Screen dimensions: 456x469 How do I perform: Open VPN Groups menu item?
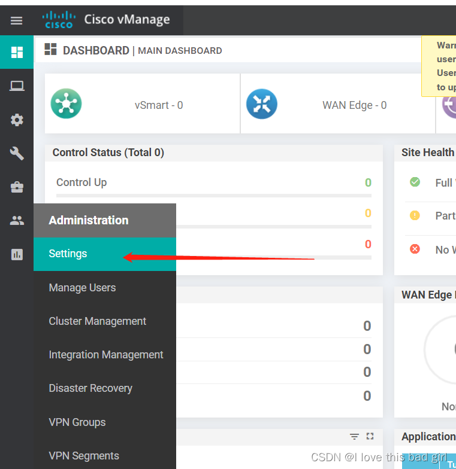tap(105, 422)
